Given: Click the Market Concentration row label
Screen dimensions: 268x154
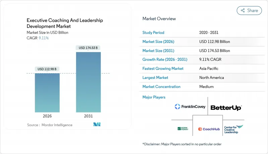Looking at the screenshot, I should click(161, 87).
